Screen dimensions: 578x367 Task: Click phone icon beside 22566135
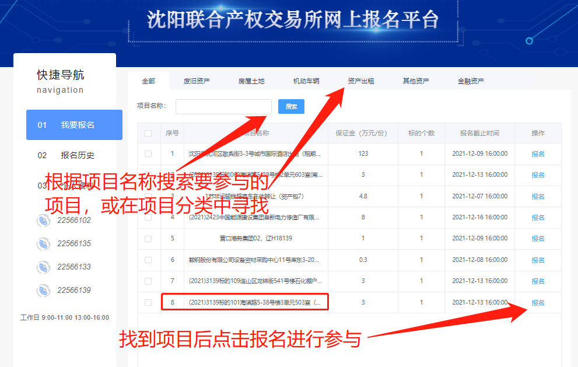[x=43, y=244]
